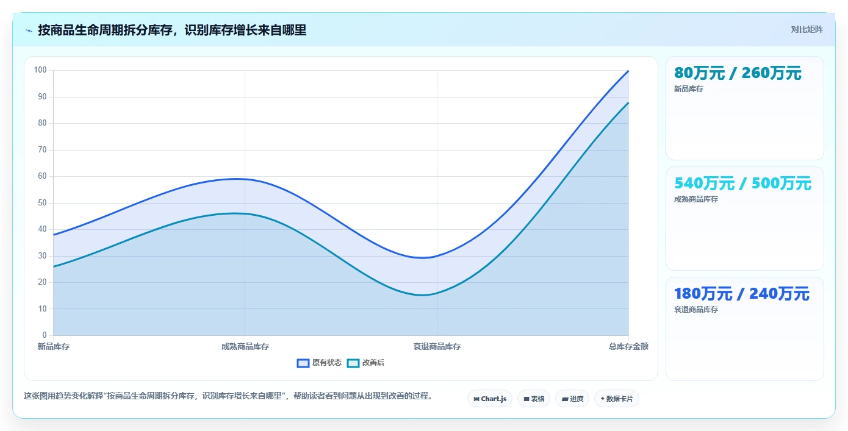
Task: Click the 新品库存 caption in first card
Action: [x=689, y=89]
